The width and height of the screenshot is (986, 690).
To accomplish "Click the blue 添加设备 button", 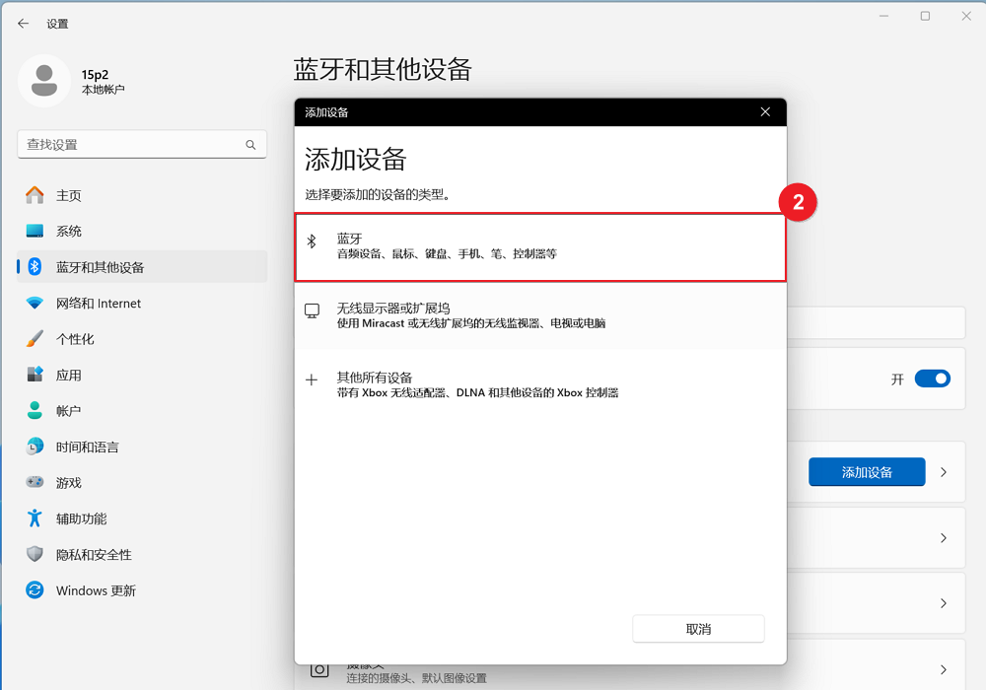I will pos(867,471).
